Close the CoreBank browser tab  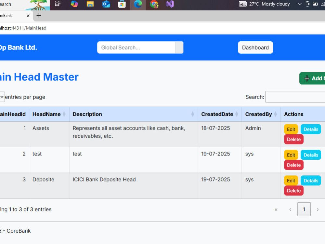[x=28, y=16]
